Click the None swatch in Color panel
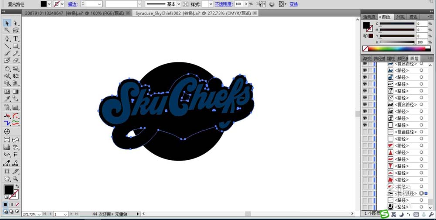The width and height of the screenshot is (436, 220). tap(365, 49)
